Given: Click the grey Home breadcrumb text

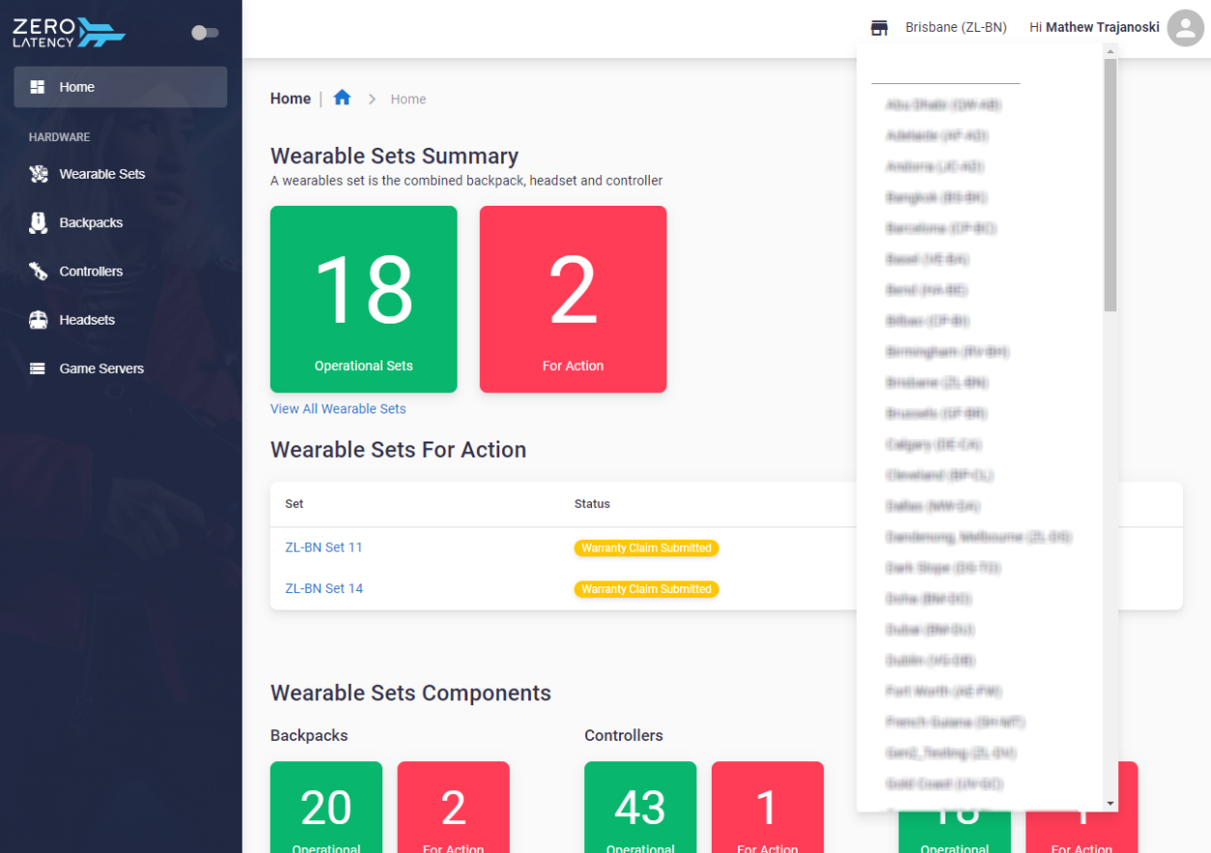Looking at the screenshot, I should pyautogui.click(x=408, y=99).
